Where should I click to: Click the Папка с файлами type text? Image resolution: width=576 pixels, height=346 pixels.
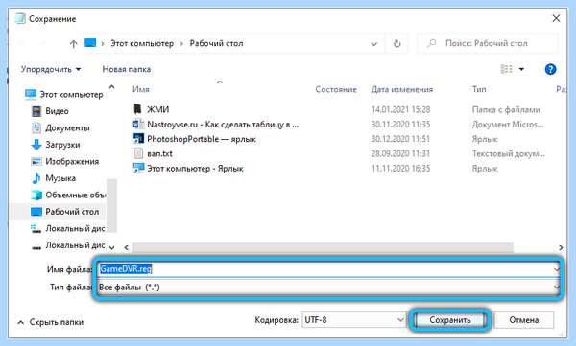[506, 109]
